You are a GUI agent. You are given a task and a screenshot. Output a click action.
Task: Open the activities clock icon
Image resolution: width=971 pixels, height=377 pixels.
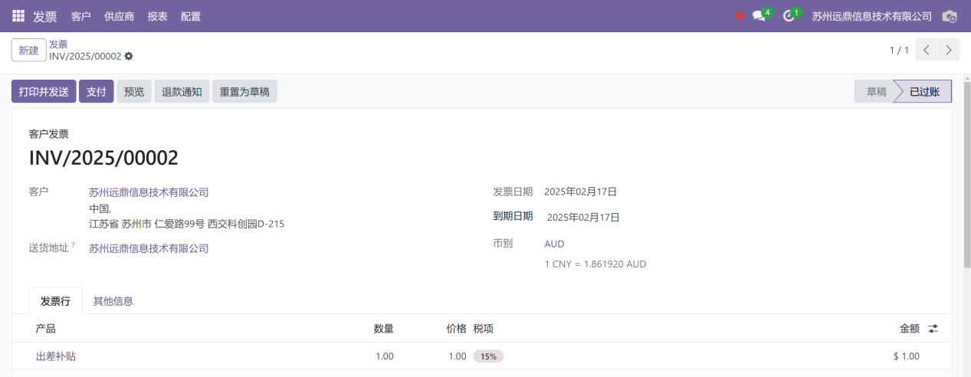pos(789,16)
